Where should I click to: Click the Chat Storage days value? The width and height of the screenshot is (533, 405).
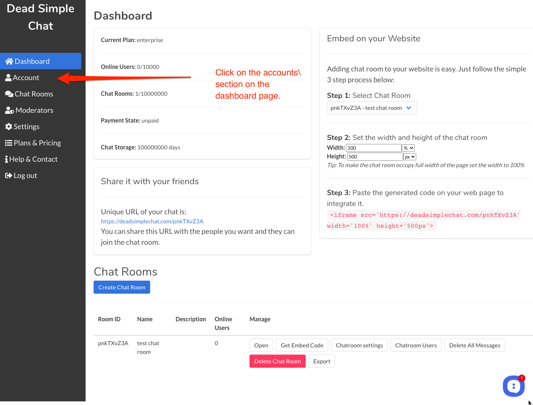(x=159, y=147)
